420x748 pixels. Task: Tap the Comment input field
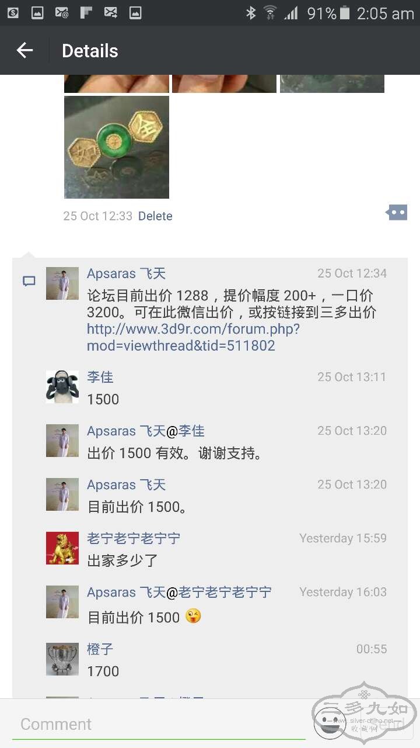click(159, 724)
